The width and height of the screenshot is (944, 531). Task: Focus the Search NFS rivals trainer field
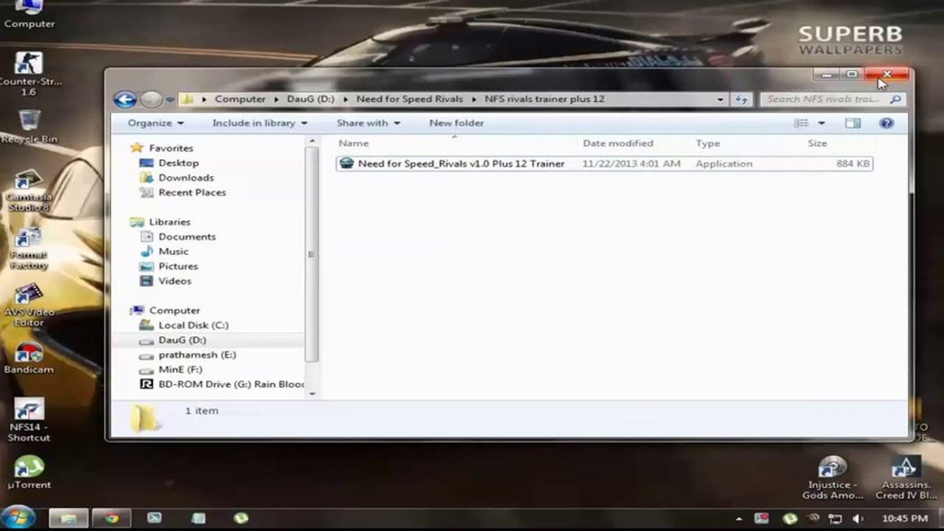pyautogui.click(x=832, y=99)
